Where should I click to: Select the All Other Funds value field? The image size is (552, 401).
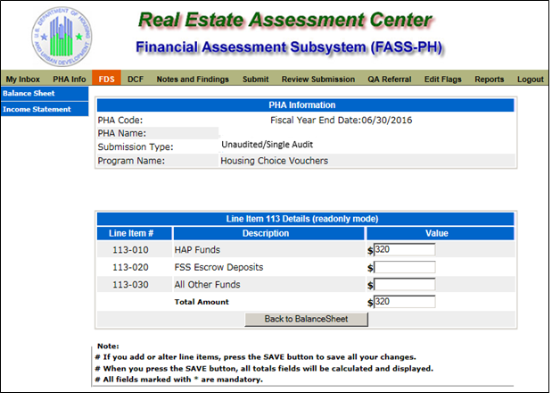tap(404, 285)
